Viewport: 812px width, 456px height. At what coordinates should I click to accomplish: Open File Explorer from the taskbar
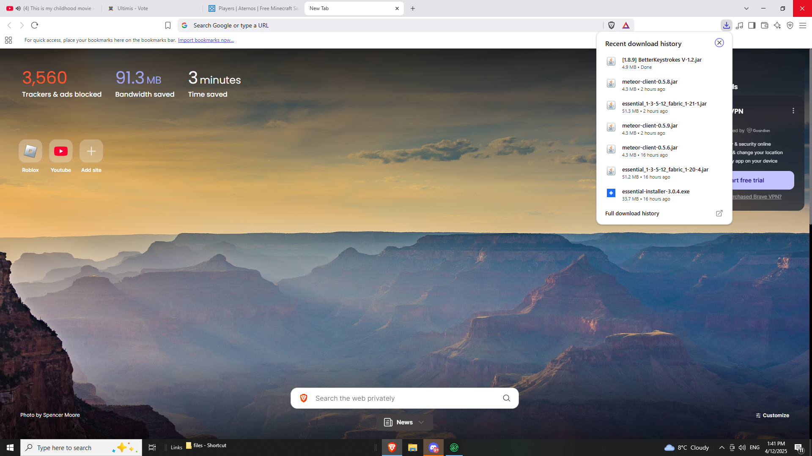point(412,448)
